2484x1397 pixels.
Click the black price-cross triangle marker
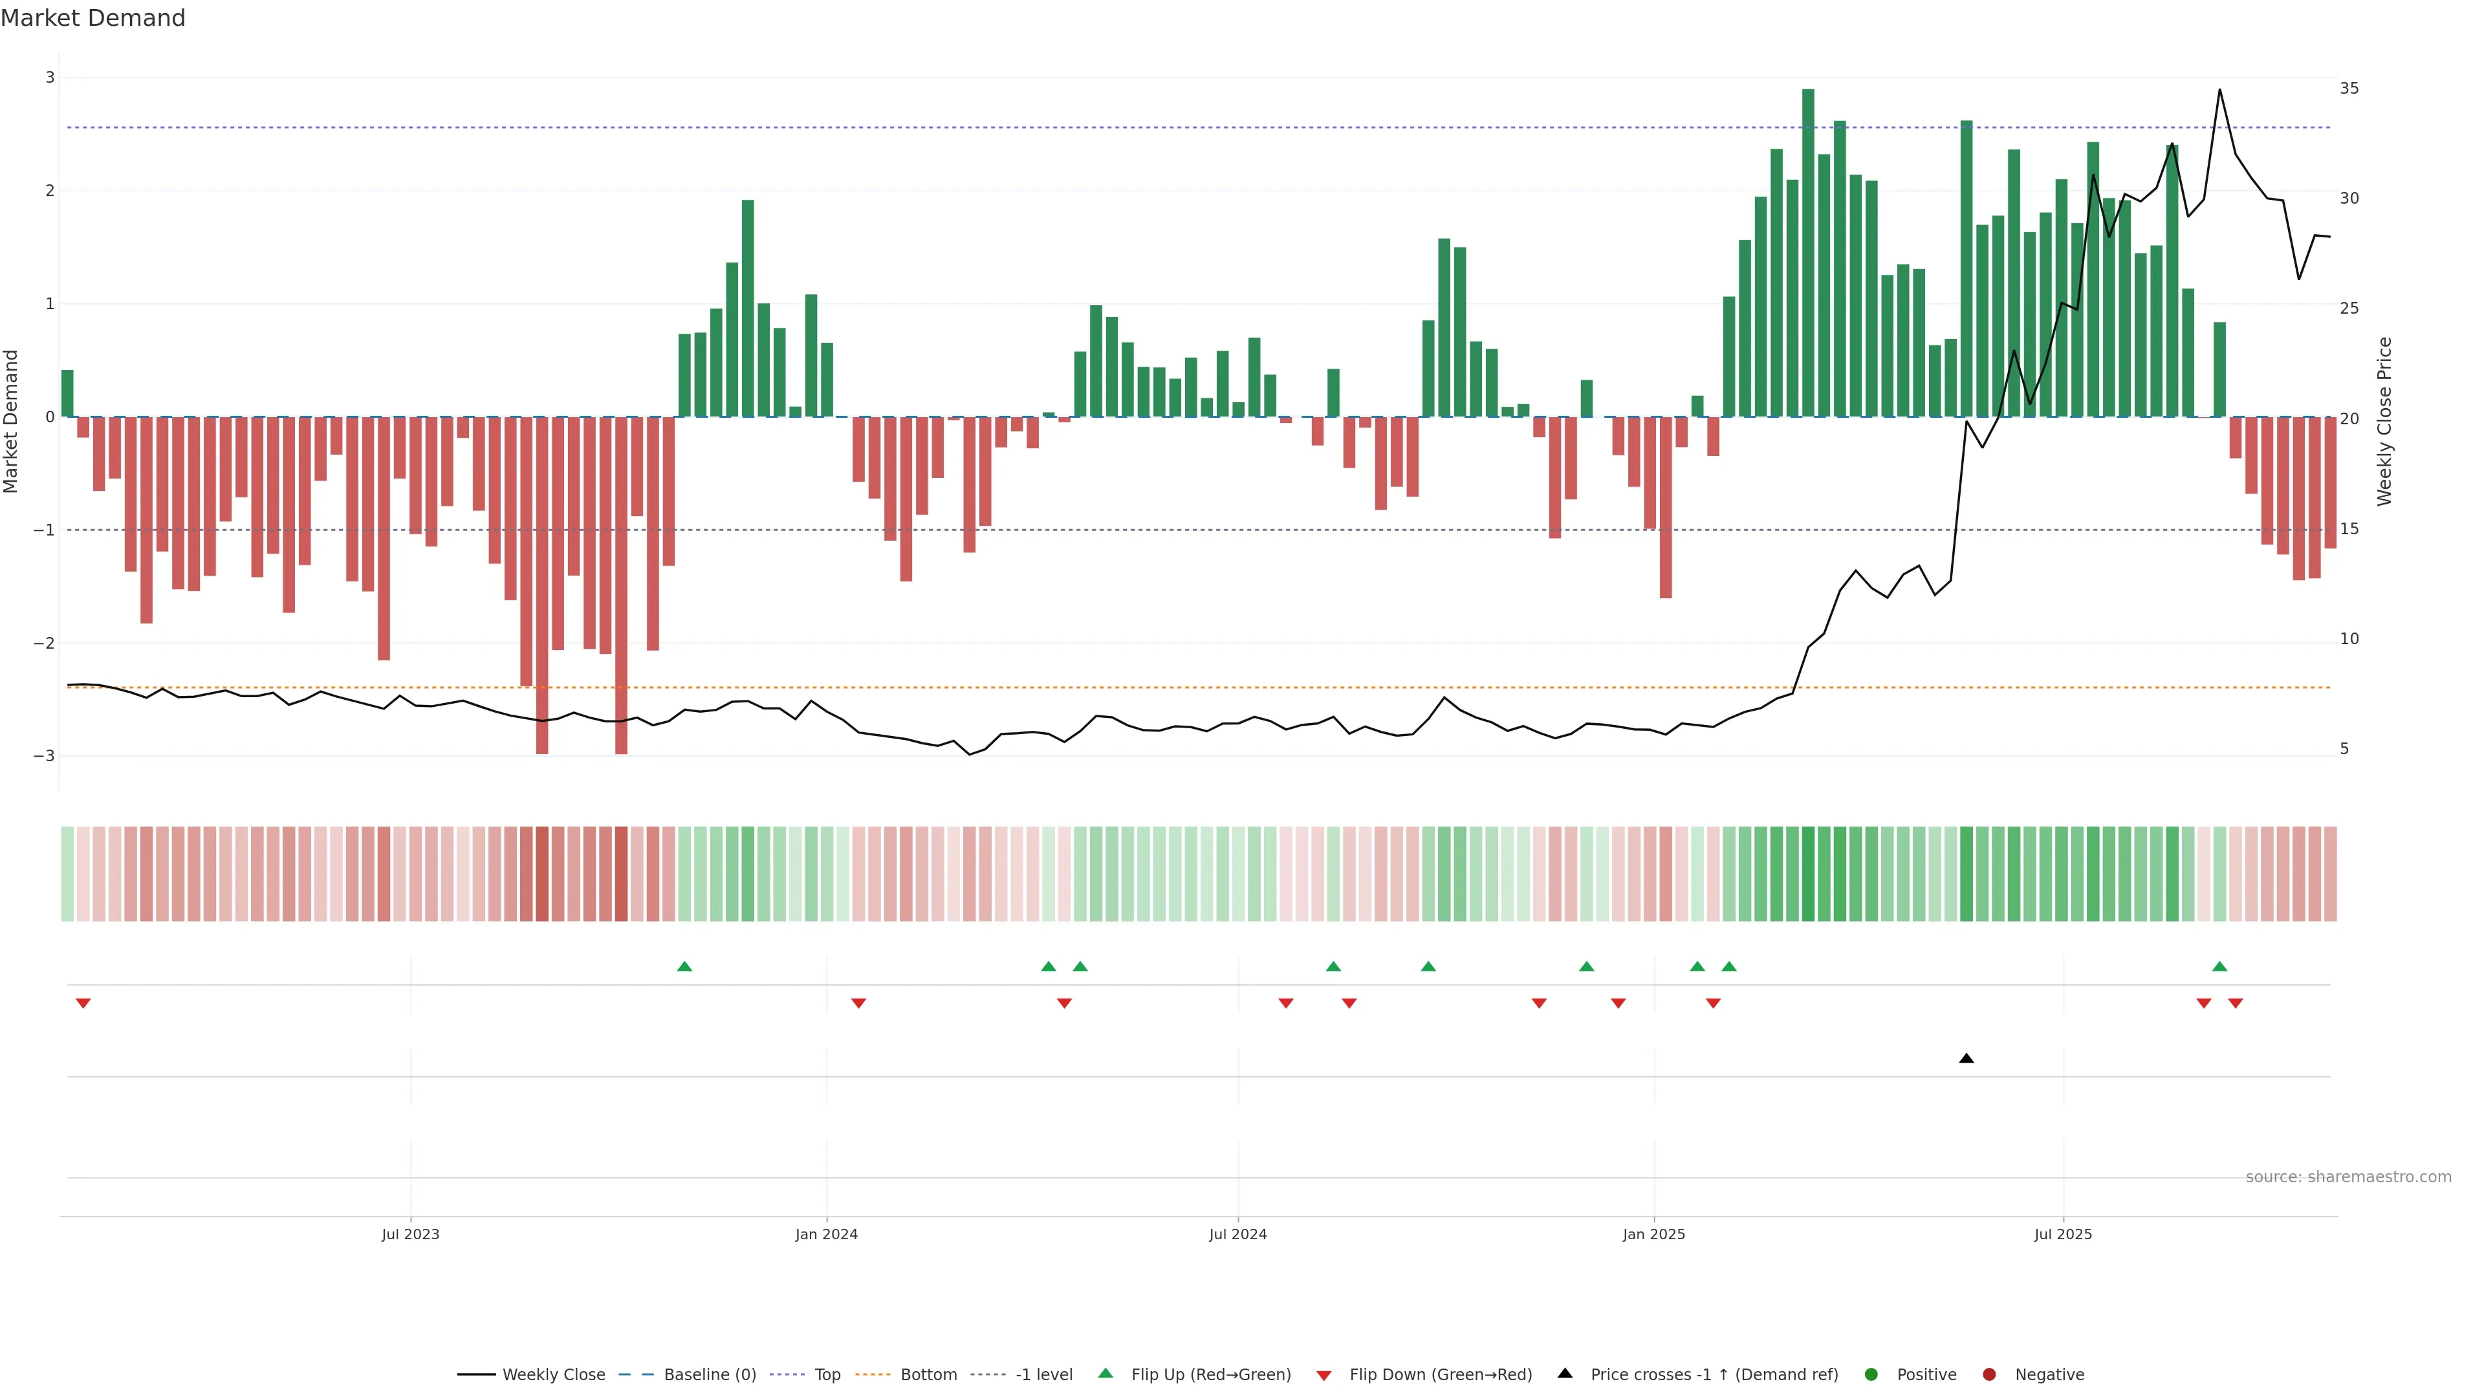pyautogui.click(x=1966, y=1059)
